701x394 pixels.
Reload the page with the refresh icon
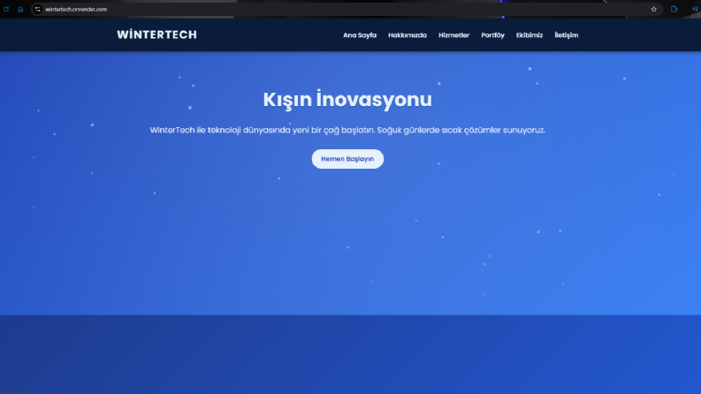[x=6, y=9]
